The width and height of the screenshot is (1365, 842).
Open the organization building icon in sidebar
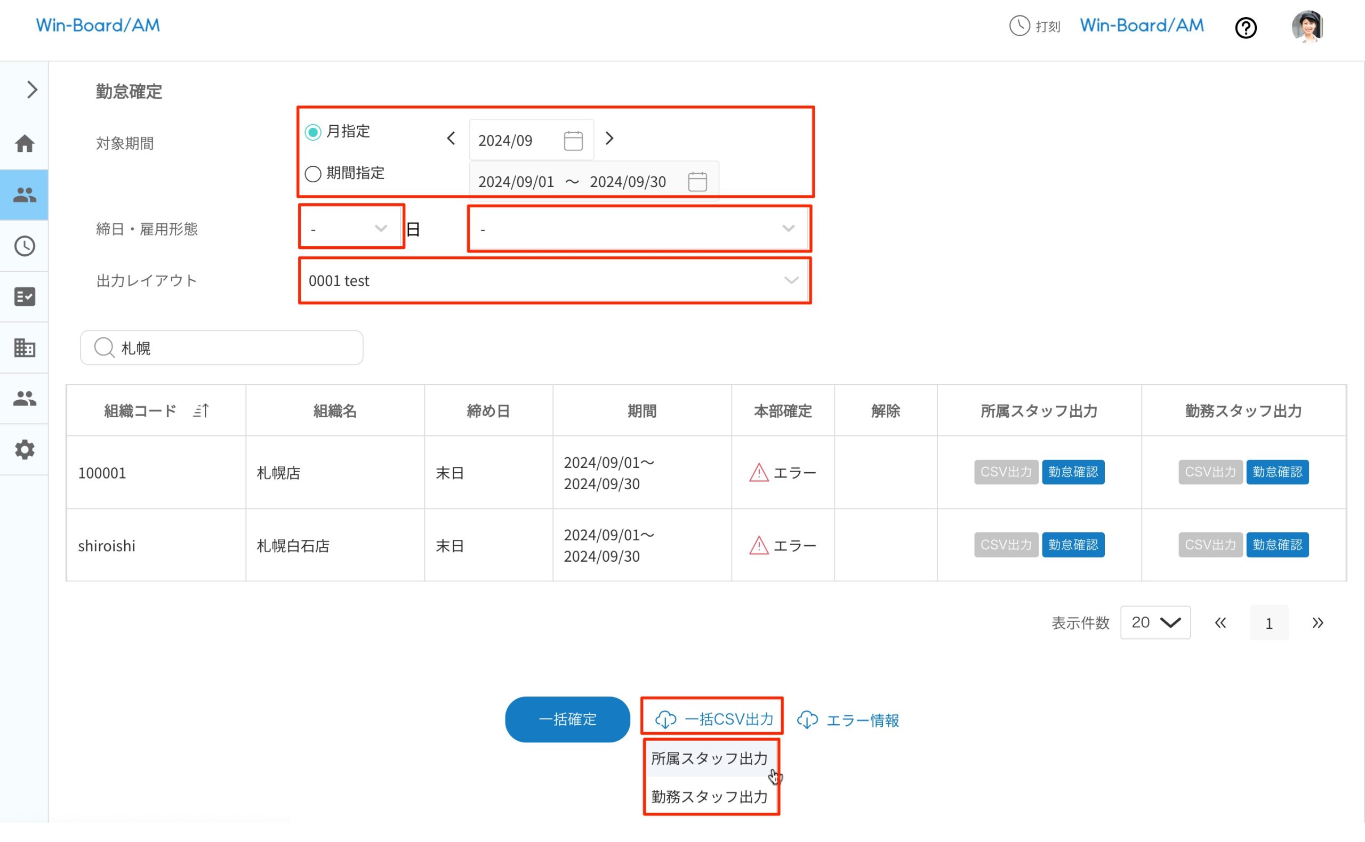(25, 347)
